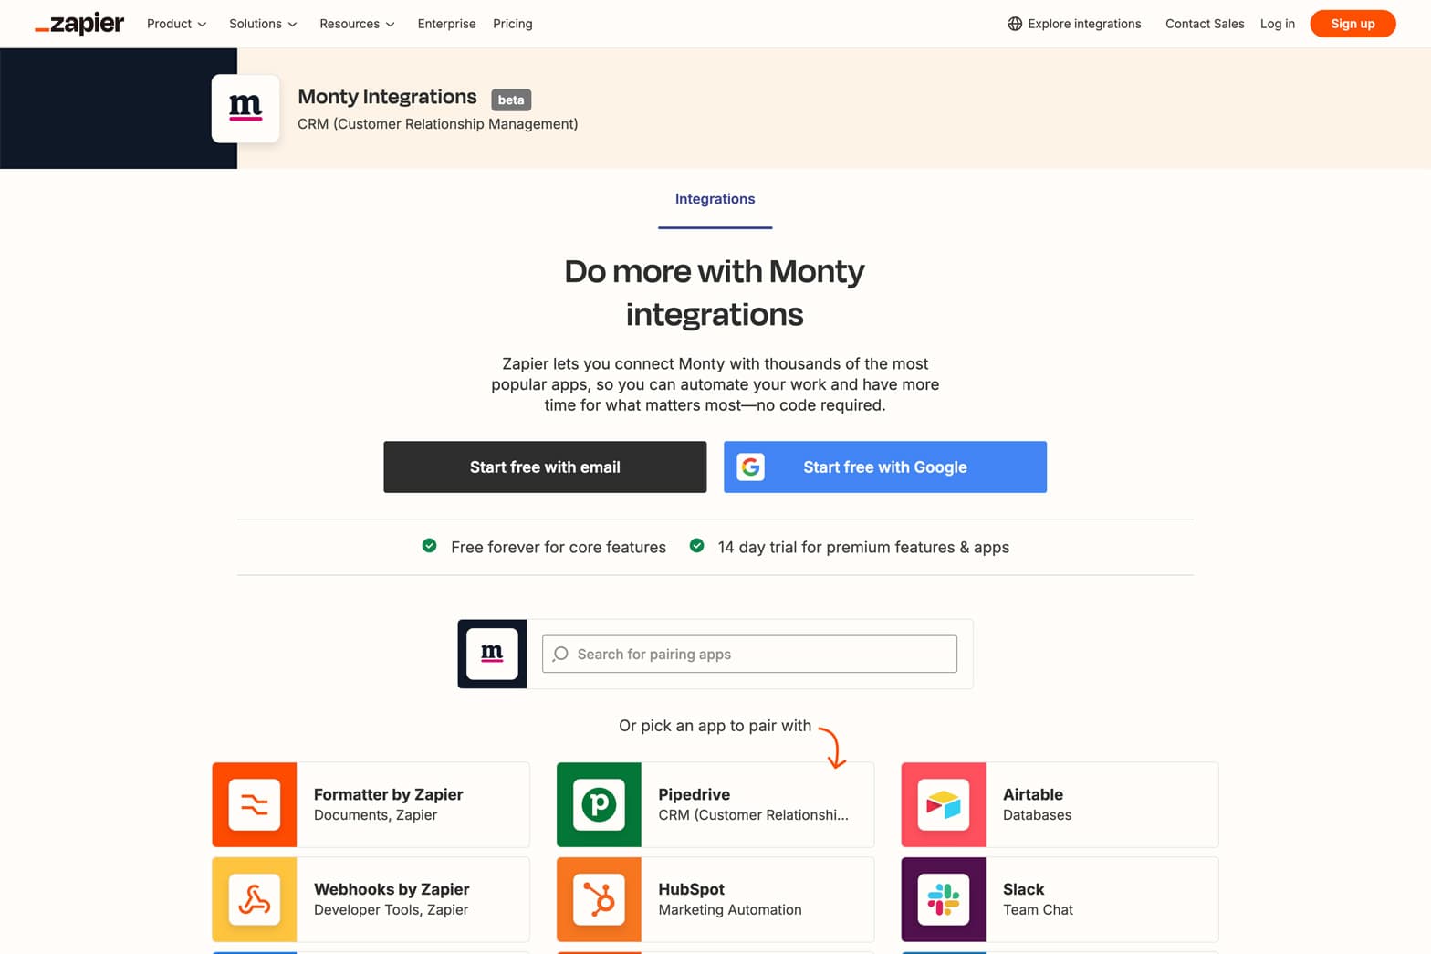This screenshot has width=1431, height=954.
Task: Click the globe icon next to Explore integrations
Action: pyautogui.click(x=1015, y=24)
